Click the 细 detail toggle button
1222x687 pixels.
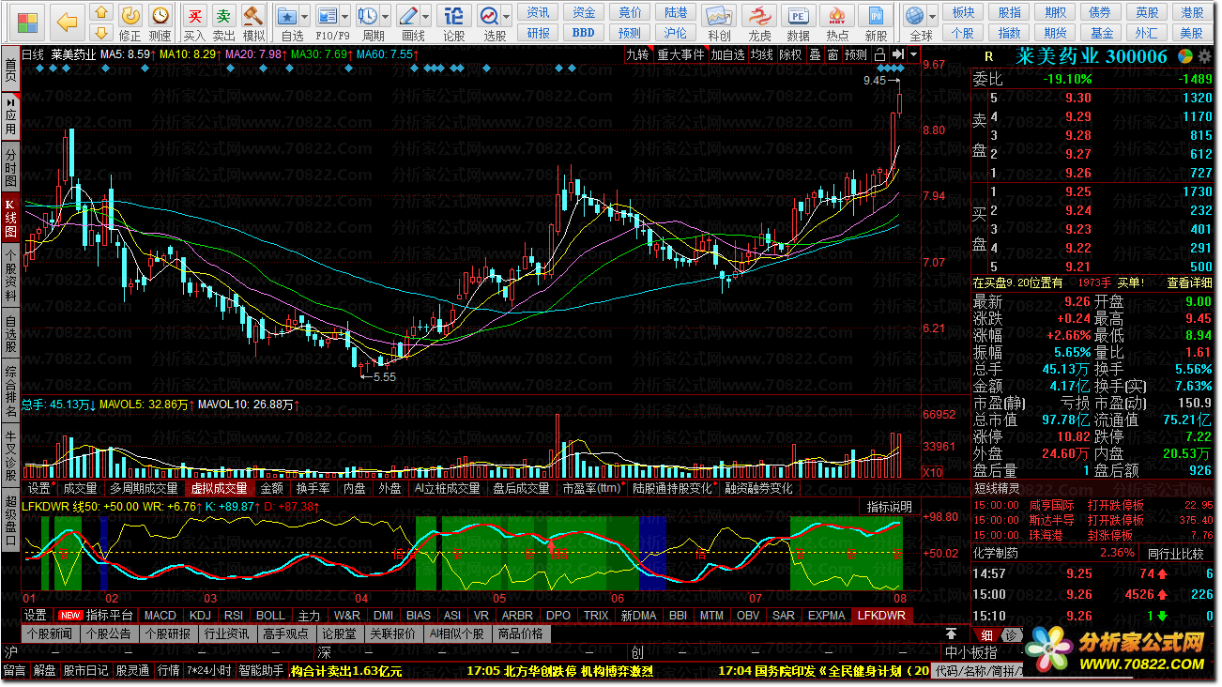coord(986,635)
